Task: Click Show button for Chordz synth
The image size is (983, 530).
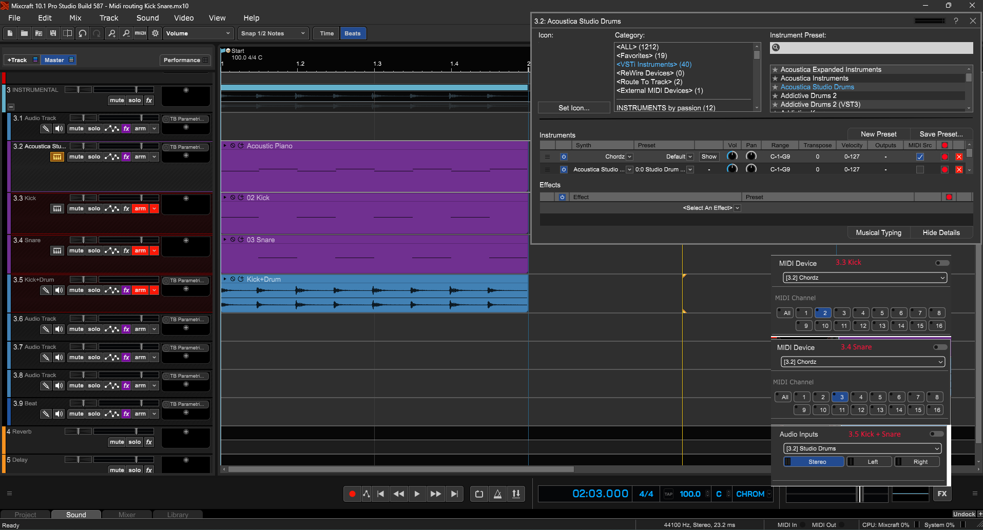Action: coord(709,156)
